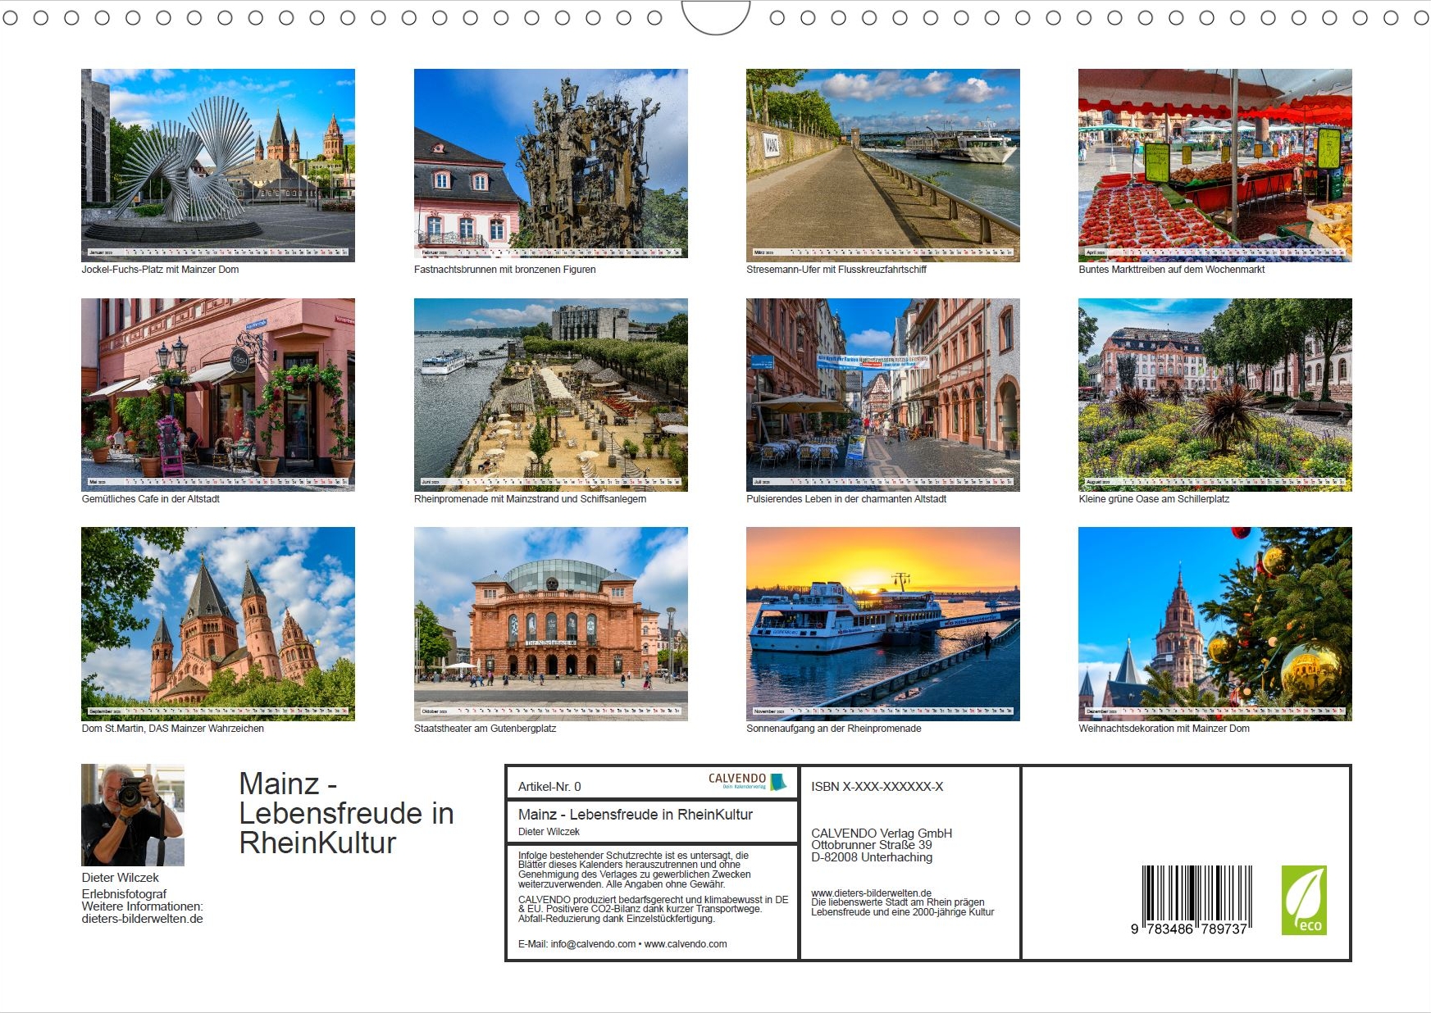Screen dimensions: 1431x1013
Task: Select the Staatstheater am Gutenbergplatz photo
Action: [550, 624]
